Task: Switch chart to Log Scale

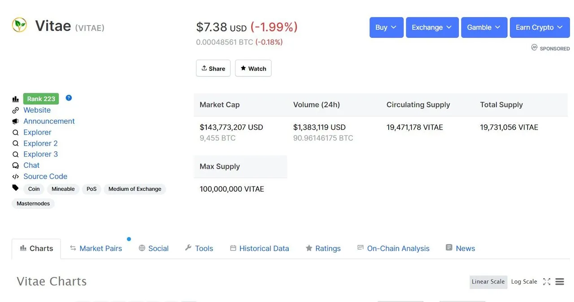Action: 524,282
